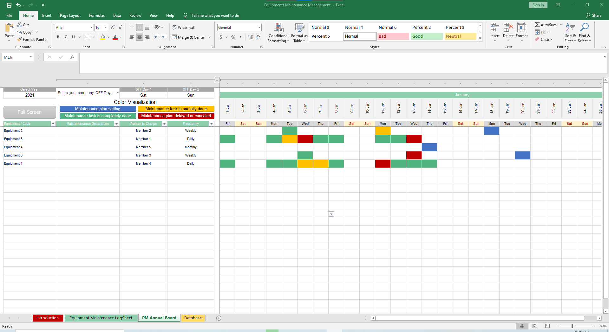The height and width of the screenshot is (332, 609).
Task: Toggle Italic formatting
Action: pos(66,37)
